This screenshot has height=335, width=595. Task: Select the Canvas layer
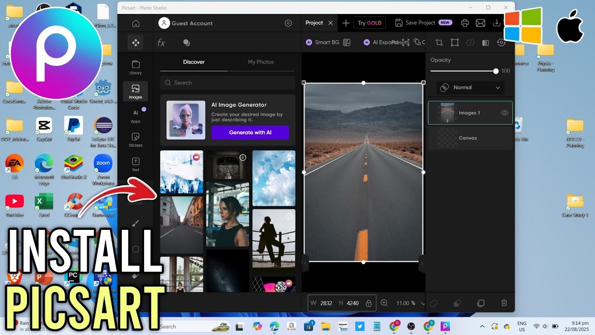click(x=470, y=138)
